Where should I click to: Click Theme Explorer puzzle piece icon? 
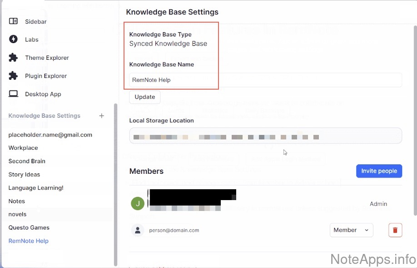tap(13, 57)
